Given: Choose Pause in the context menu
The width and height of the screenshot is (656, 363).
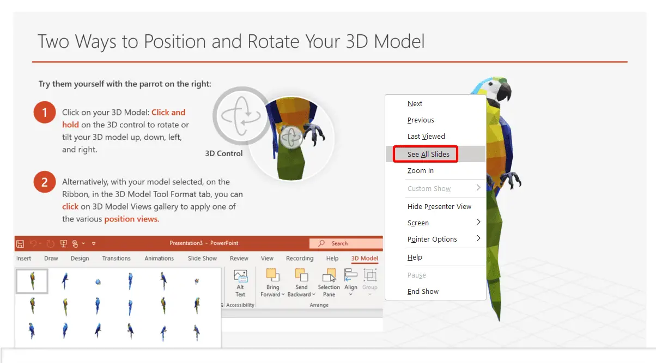Looking at the screenshot, I should [x=435, y=275].
